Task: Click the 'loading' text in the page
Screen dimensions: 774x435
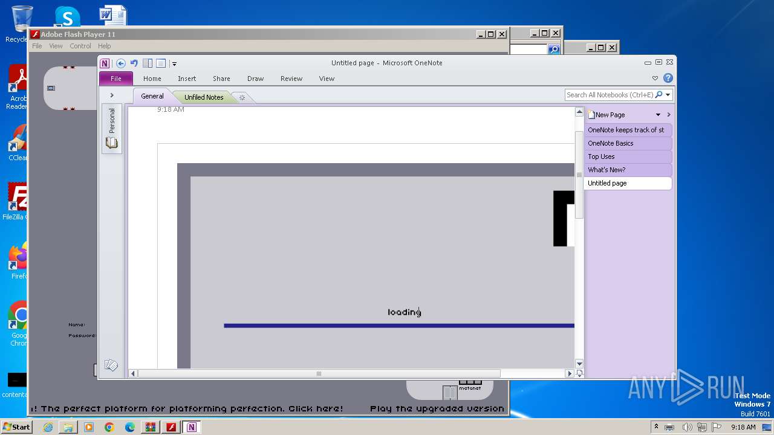Action: [405, 312]
